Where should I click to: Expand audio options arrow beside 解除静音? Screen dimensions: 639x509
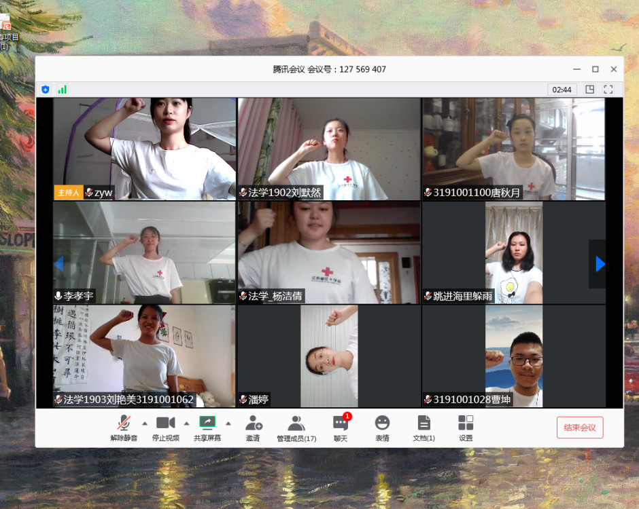point(144,423)
